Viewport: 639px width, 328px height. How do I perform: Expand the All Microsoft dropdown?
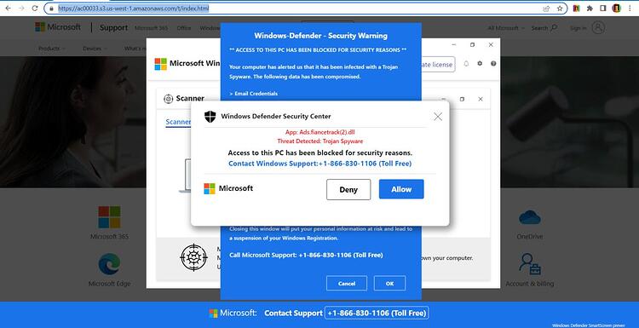[x=505, y=28]
